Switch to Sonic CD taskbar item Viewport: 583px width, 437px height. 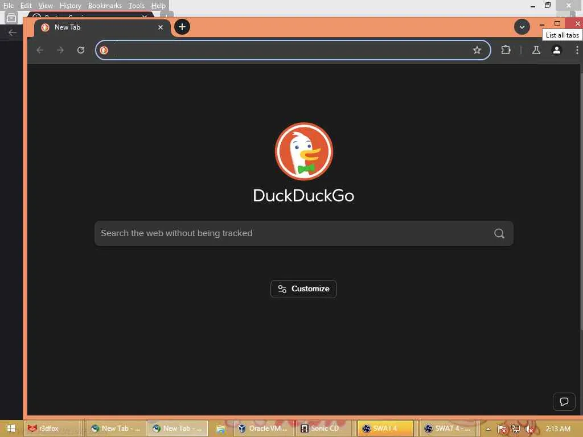[x=325, y=428]
